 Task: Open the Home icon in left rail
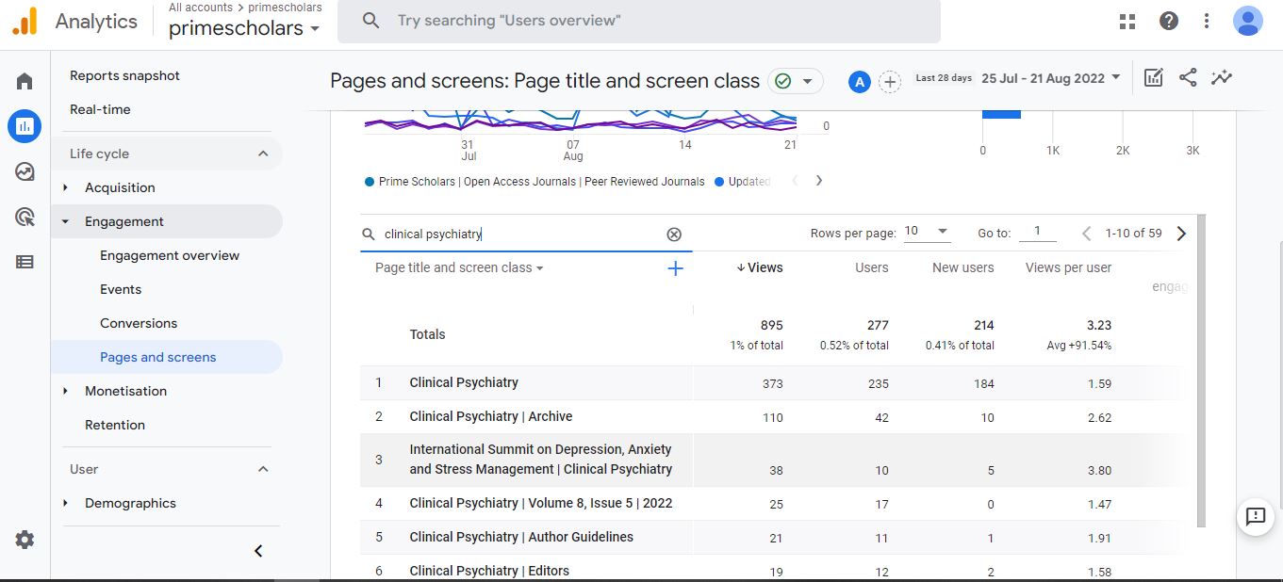coord(25,81)
